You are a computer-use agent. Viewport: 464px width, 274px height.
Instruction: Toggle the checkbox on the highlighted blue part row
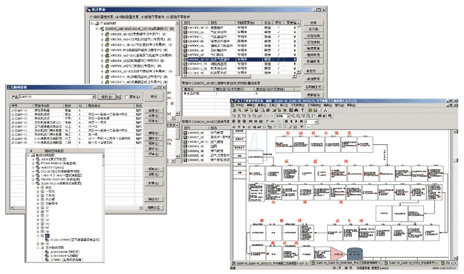[x=186, y=59]
